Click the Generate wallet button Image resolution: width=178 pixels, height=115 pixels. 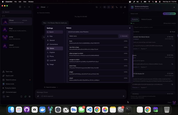pos(124,36)
